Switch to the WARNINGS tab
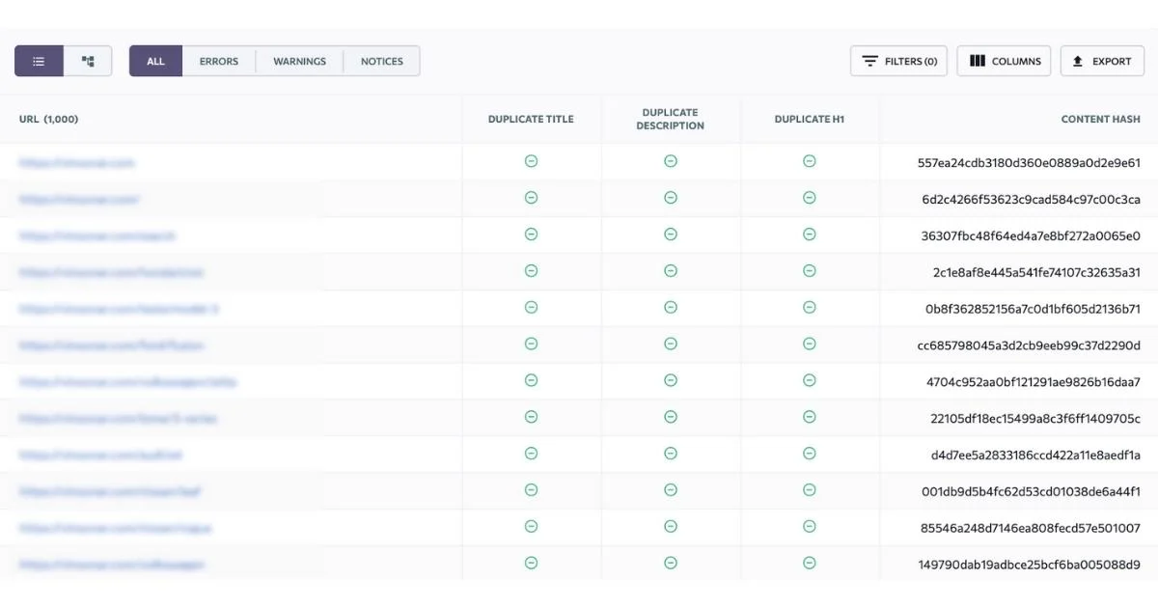1158x608 pixels. 299,61
